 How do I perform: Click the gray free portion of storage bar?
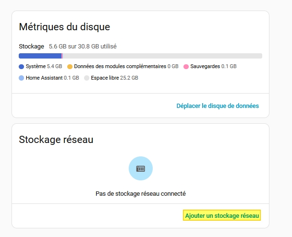[x=163, y=56]
